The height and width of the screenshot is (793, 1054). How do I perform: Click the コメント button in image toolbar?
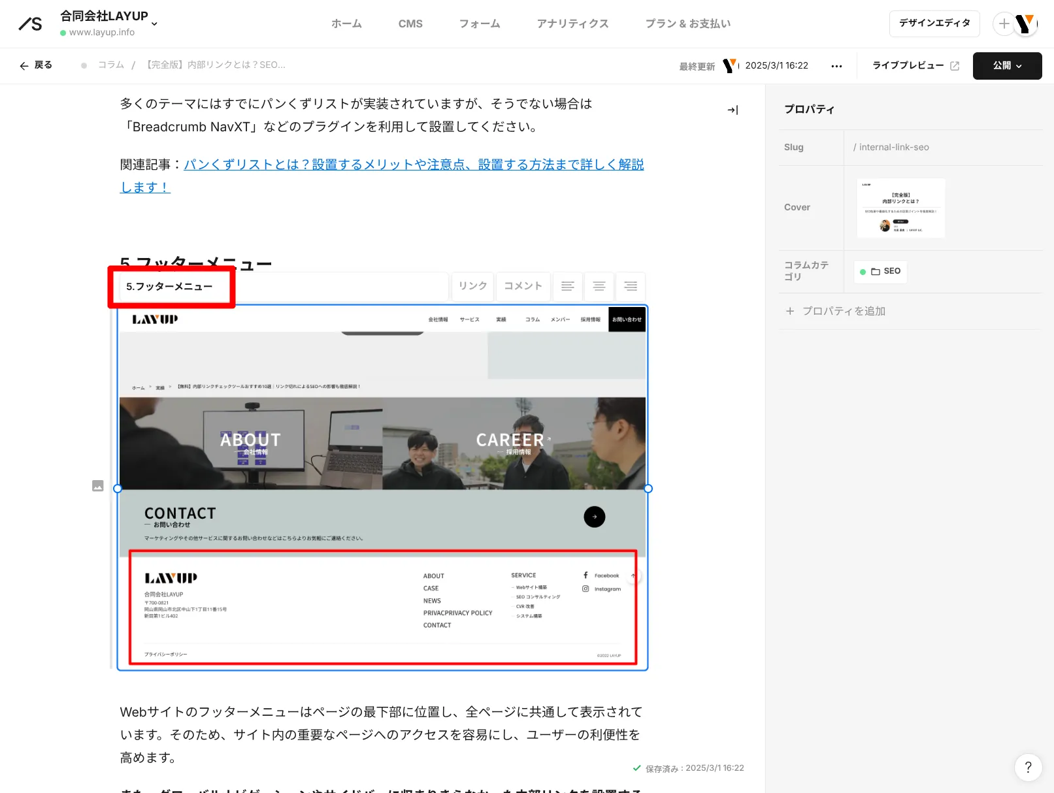coord(523,286)
